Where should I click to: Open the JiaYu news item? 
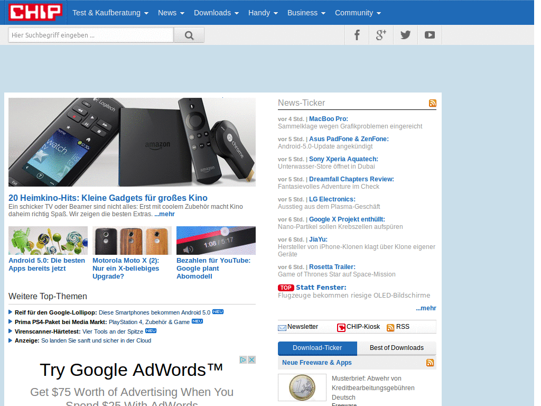(x=318, y=239)
